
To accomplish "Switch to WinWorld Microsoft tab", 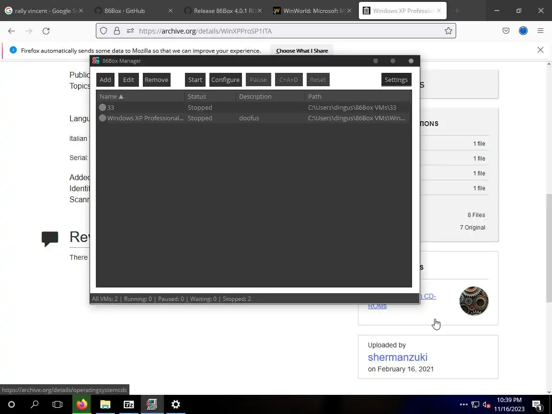I will point(312,11).
